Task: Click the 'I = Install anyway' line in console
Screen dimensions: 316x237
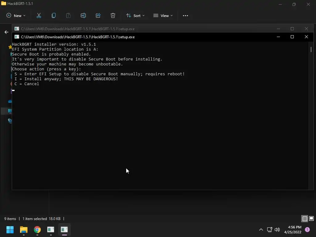Action: (66, 79)
